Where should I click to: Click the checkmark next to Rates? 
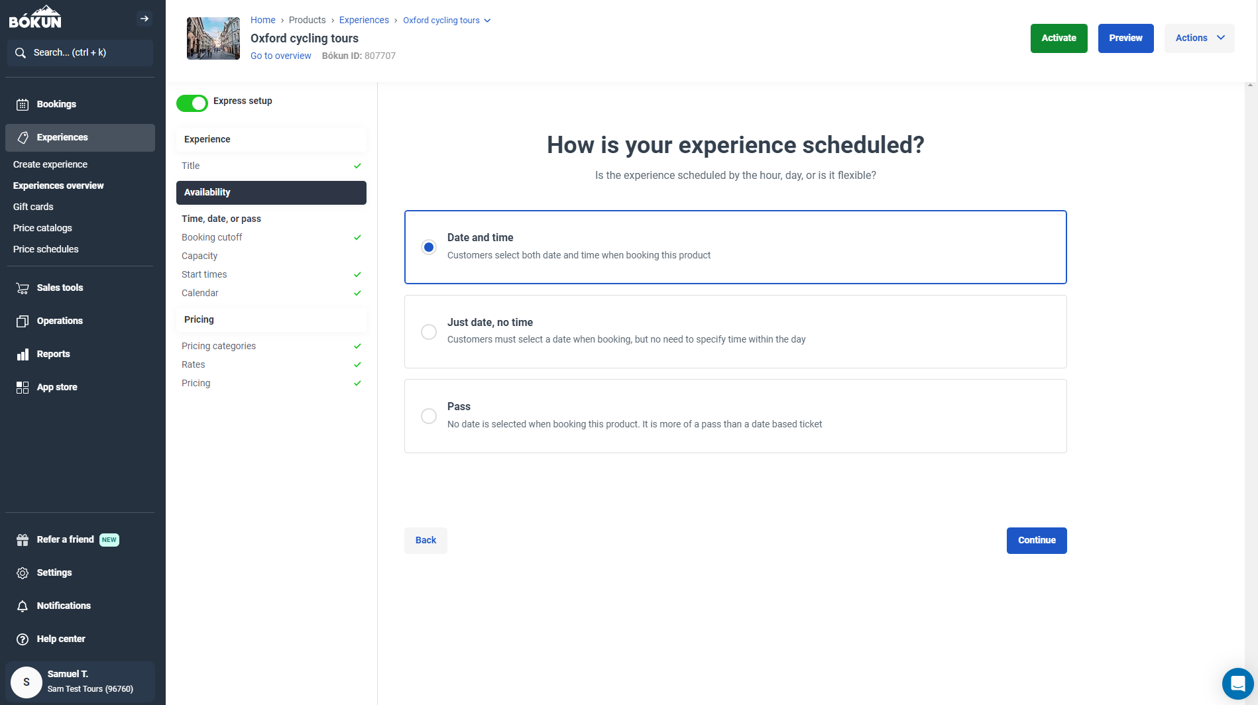click(x=357, y=364)
